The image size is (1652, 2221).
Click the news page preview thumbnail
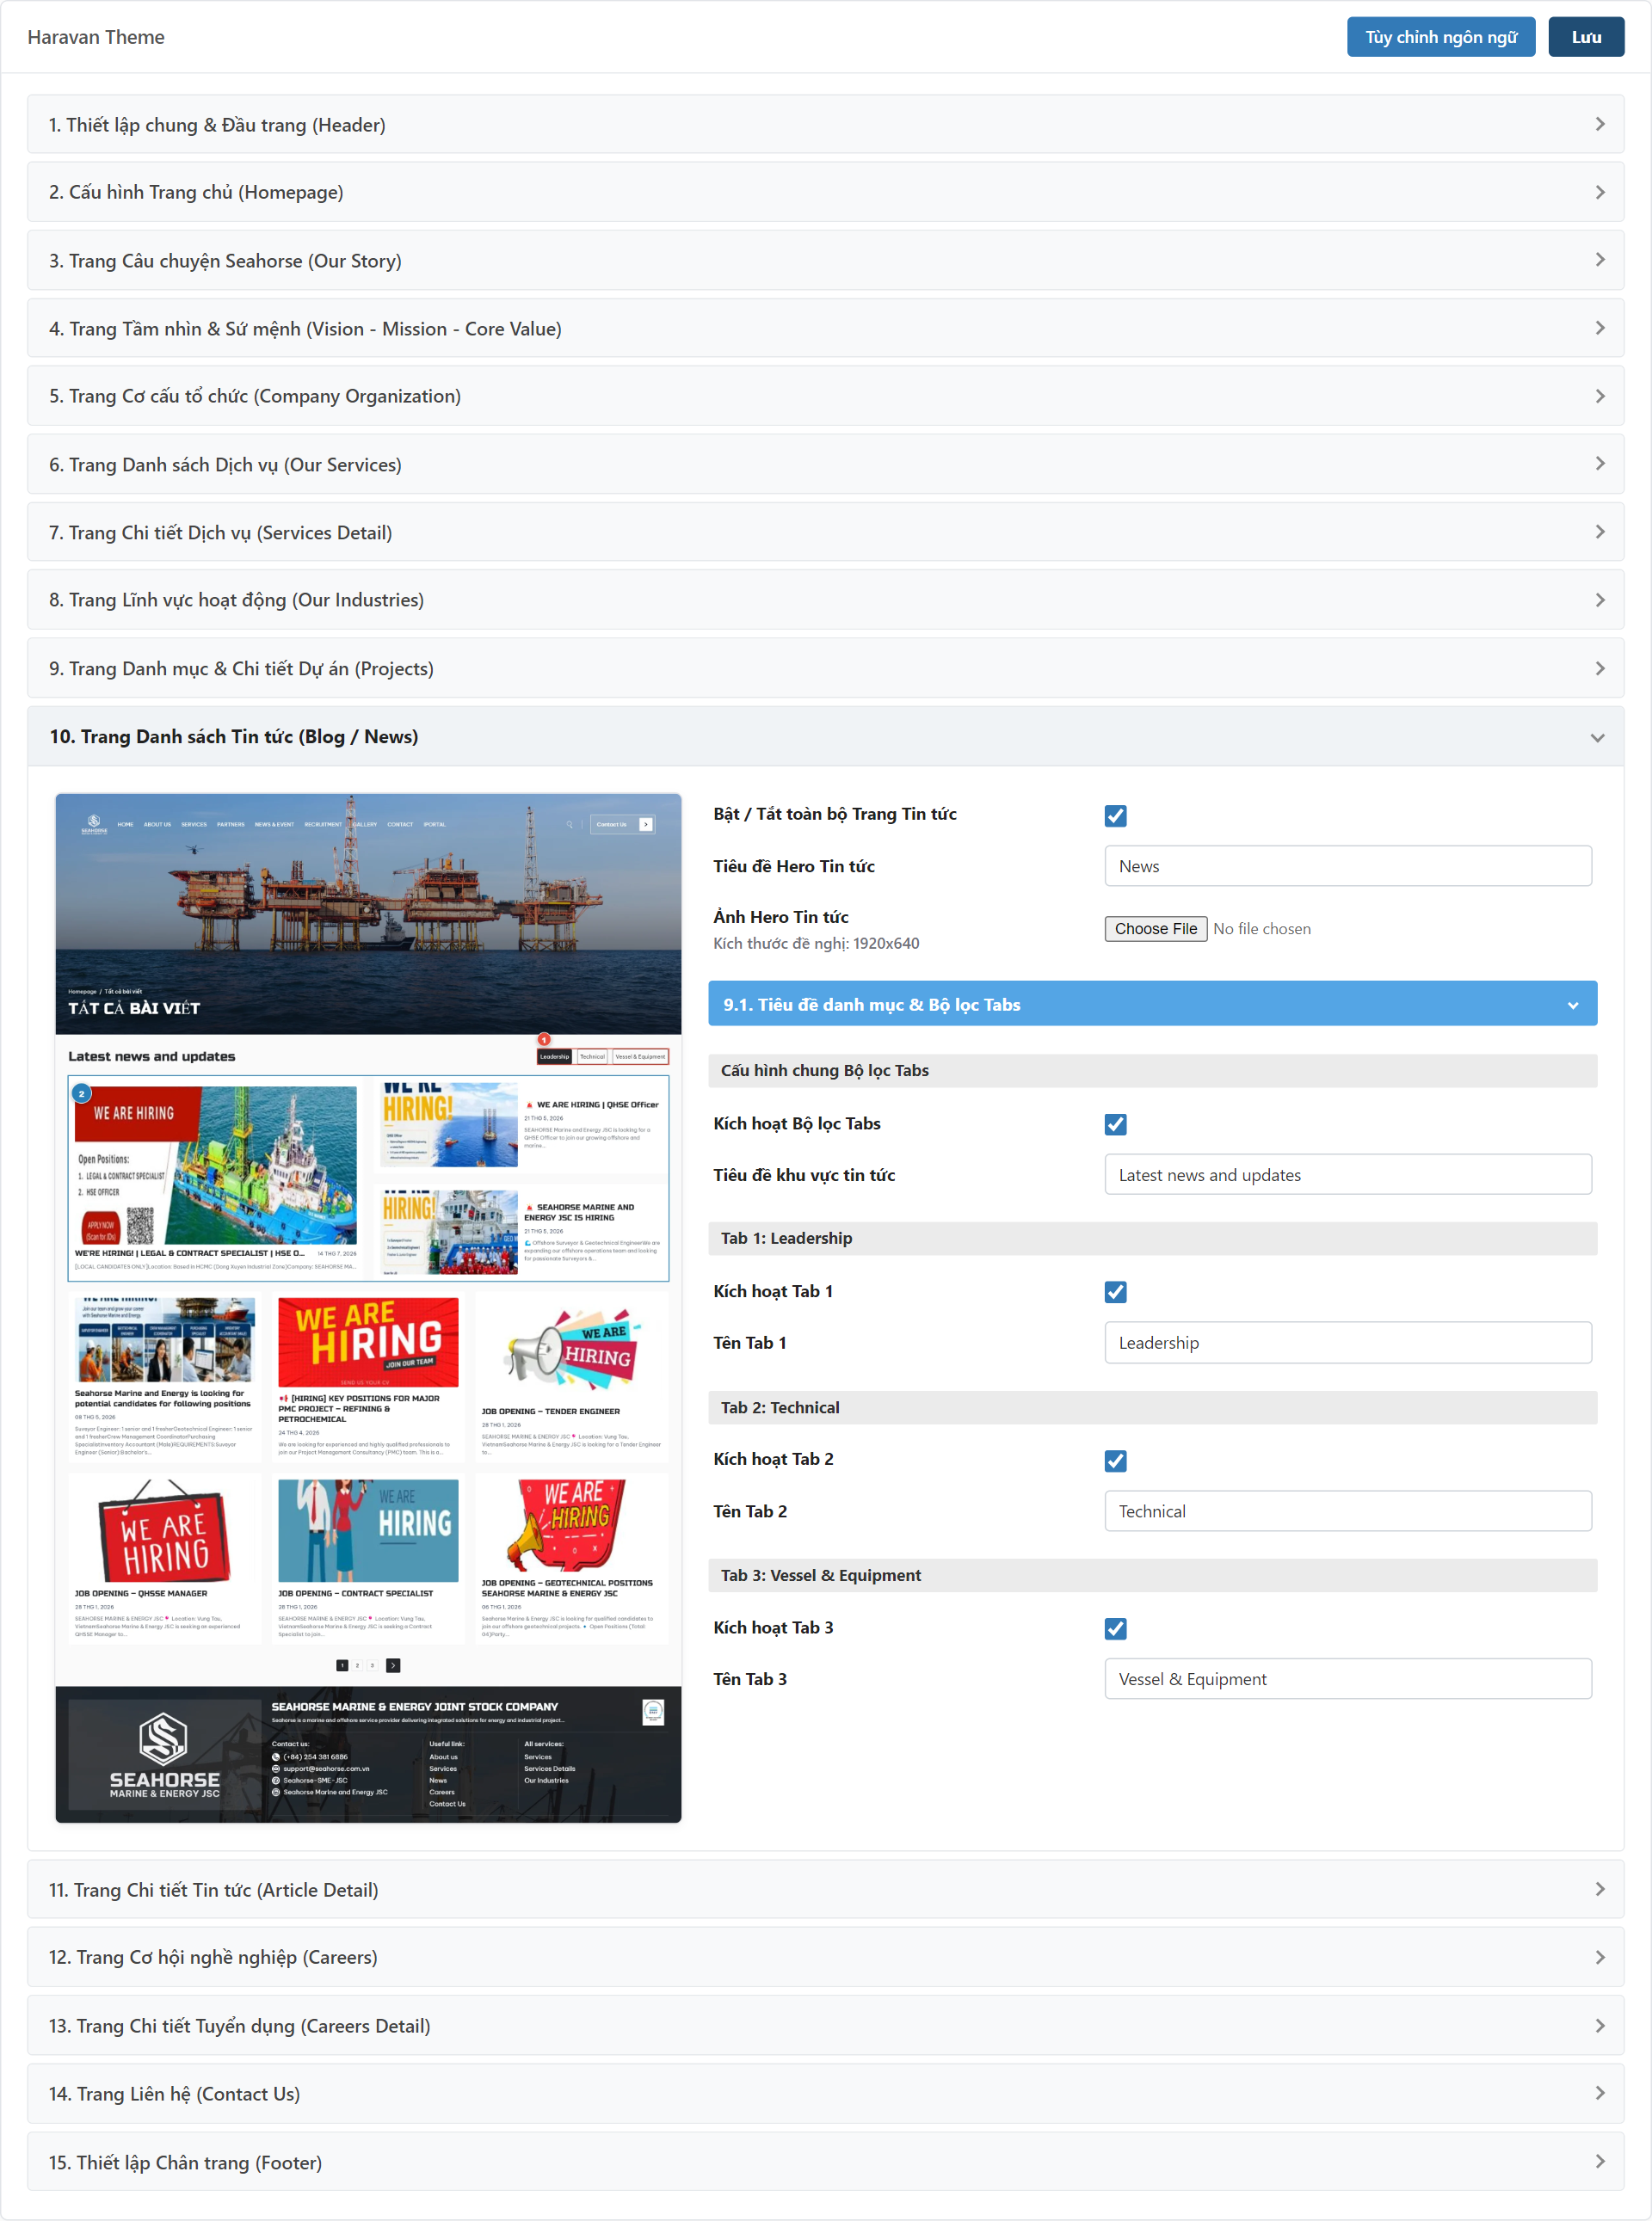[x=368, y=1307]
